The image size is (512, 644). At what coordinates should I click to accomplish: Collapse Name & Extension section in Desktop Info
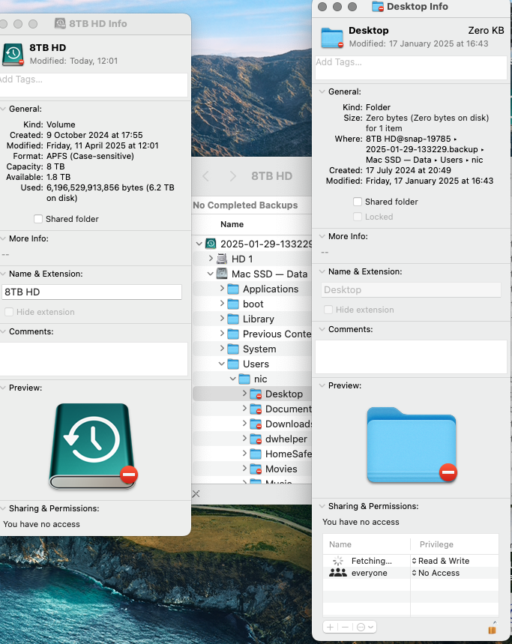[x=322, y=271]
